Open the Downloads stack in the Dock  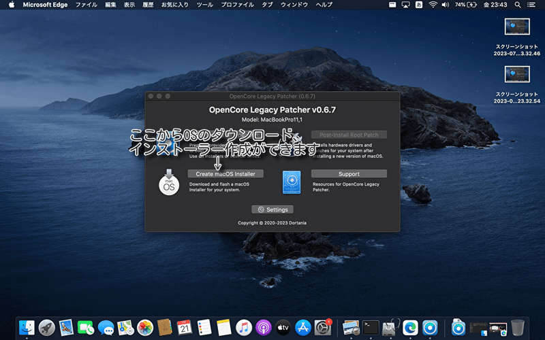coord(458,327)
